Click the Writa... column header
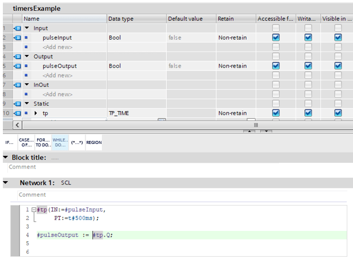Viewport: 353px width, 259px height. (x=308, y=19)
